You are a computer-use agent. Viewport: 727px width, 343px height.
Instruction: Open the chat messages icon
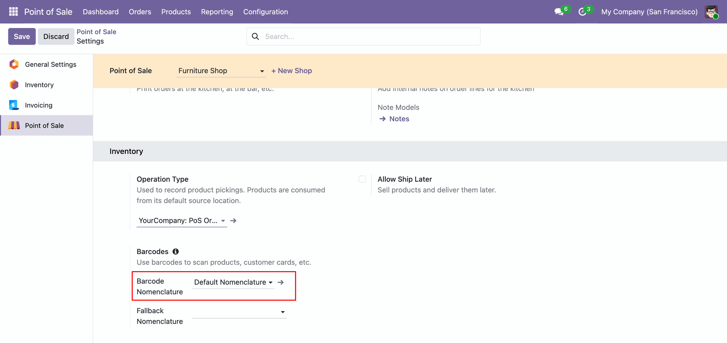point(559,12)
